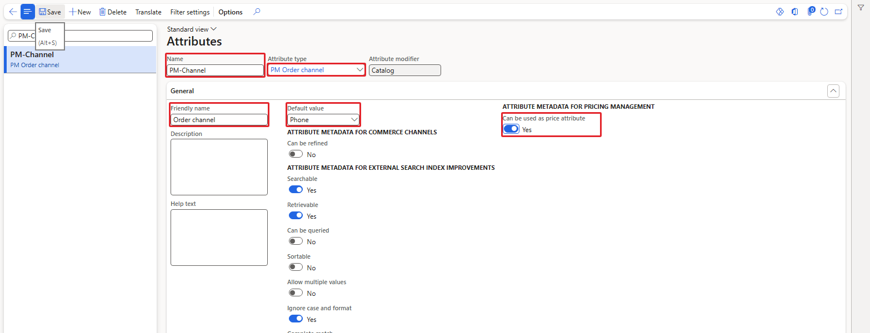
Task: Open form in new window
Action: click(x=839, y=12)
